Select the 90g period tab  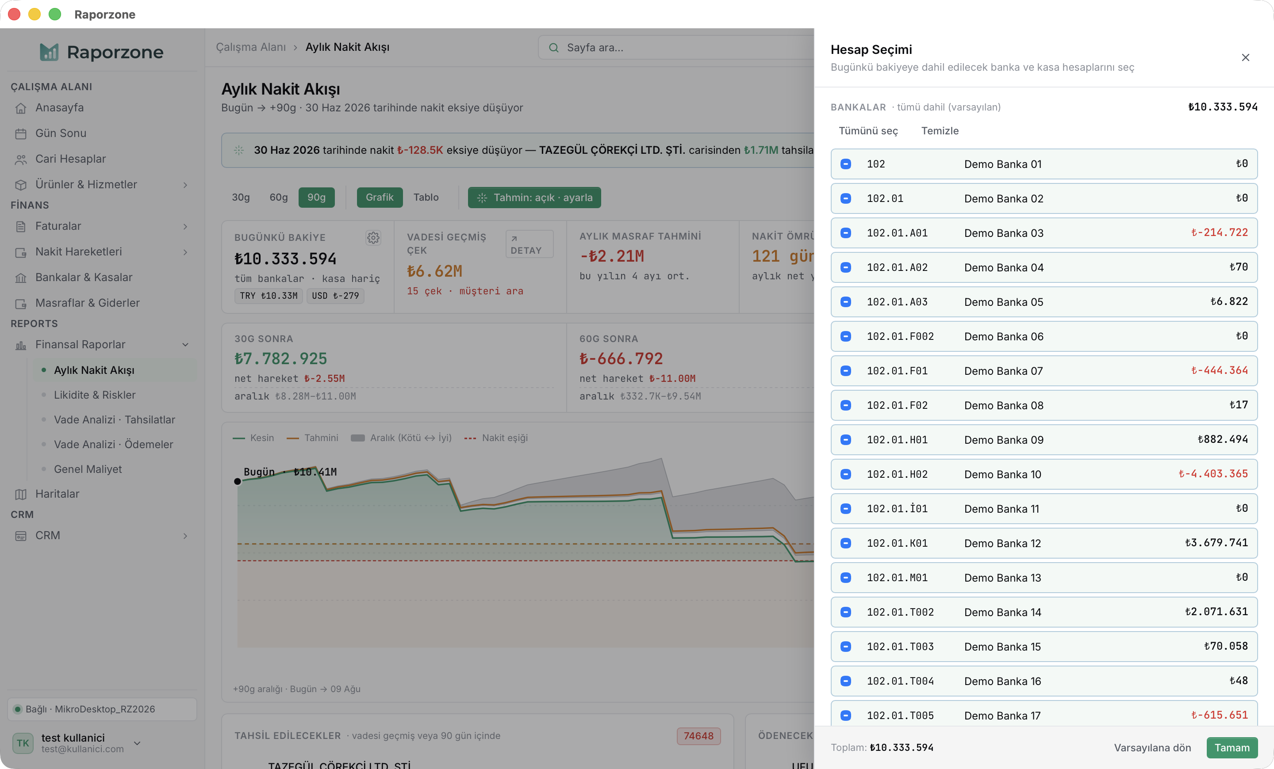pyautogui.click(x=316, y=197)
